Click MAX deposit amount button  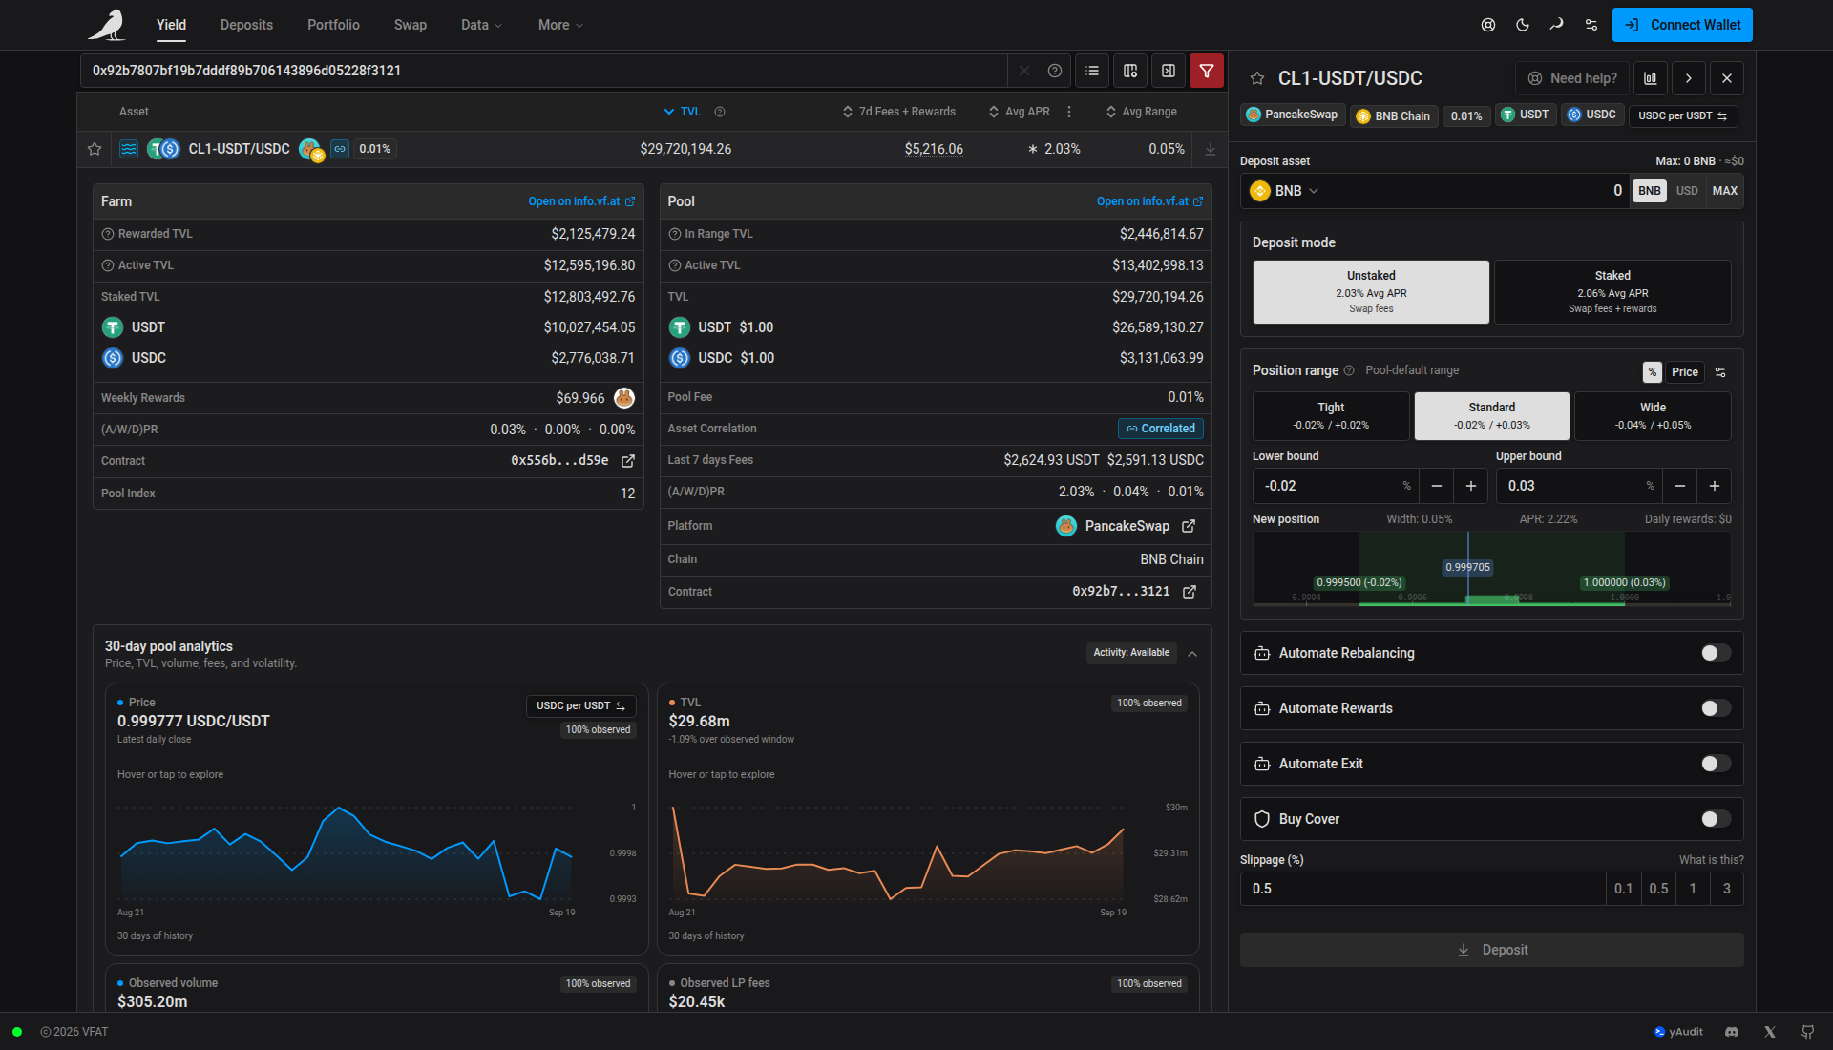pos(1725,191)
